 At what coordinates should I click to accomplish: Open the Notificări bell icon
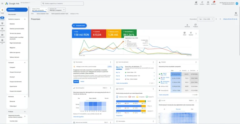pyautogui.click(x=213, y=3)
